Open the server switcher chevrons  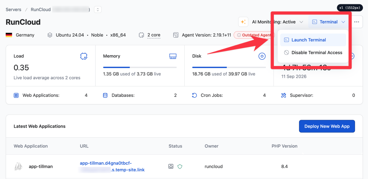pos(98,10)
